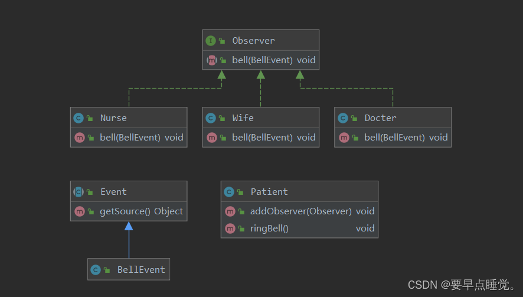Click the Nurse class icon
The height and width of the screenshot is (297, 523).
click(x=79, y=118)
